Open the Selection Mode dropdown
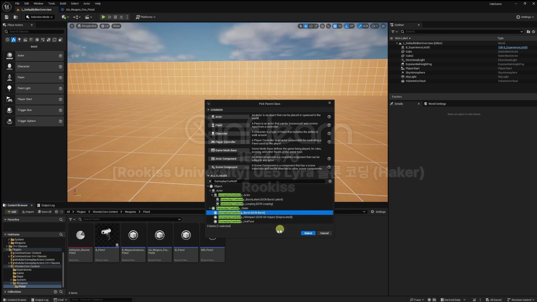537x302 pixels. tap(39, 17)
